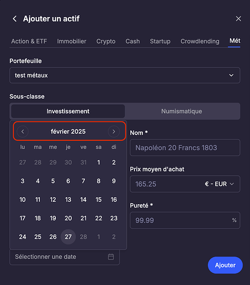Switch to the Immobilier tab

[x=72, y=41]
